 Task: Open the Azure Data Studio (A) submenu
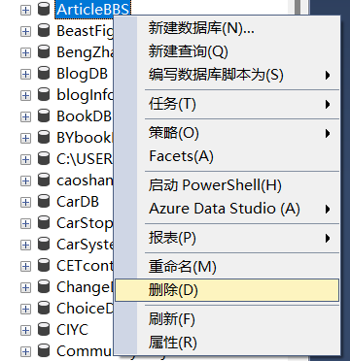[x=227, y=209]
